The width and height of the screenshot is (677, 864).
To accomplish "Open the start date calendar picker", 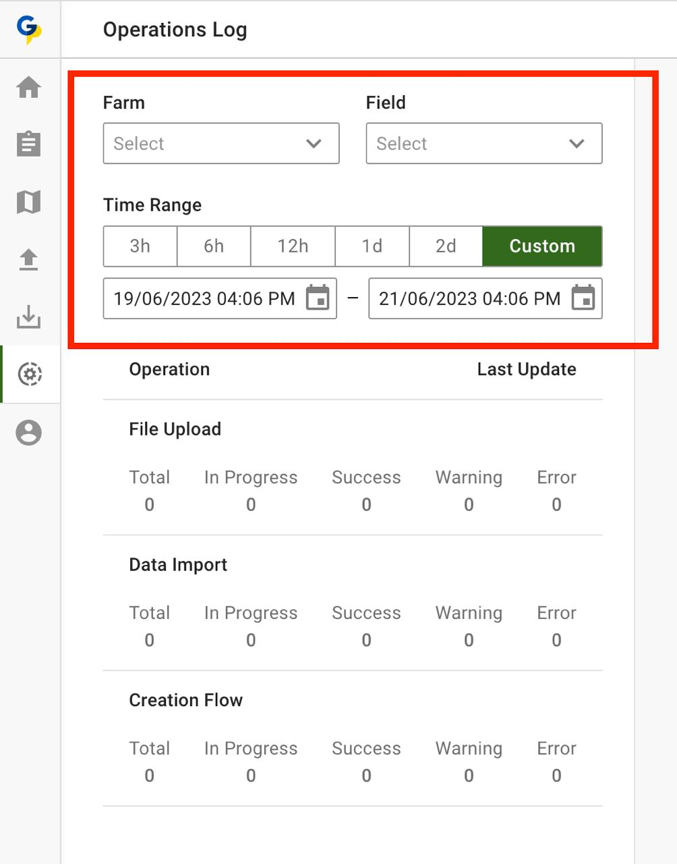I will (318, 298).
